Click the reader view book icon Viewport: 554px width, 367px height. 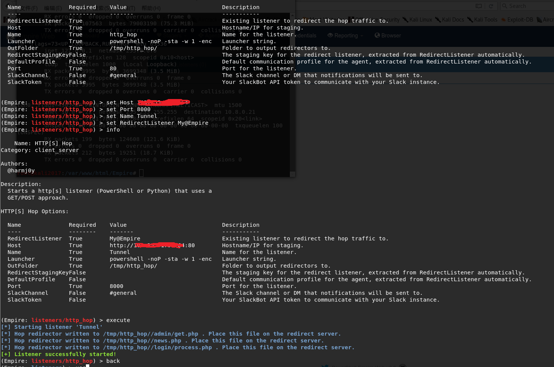(479, 6)
